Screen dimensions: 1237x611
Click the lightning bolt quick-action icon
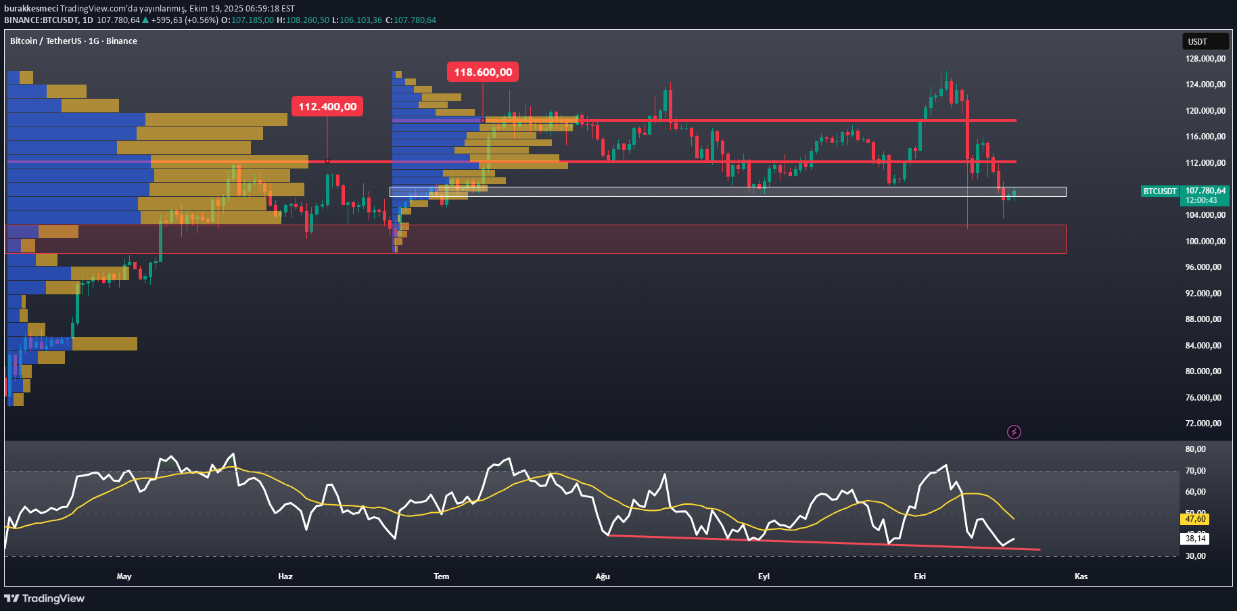pyautogui.click(x=1014, y=432)
